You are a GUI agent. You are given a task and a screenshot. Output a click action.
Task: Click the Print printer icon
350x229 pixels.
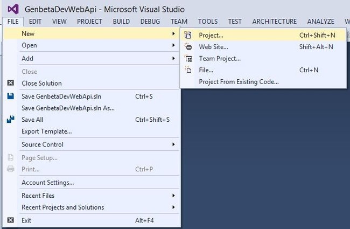(10, 169)
